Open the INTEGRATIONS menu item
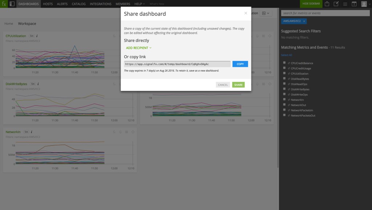 [x=100, y=4]
